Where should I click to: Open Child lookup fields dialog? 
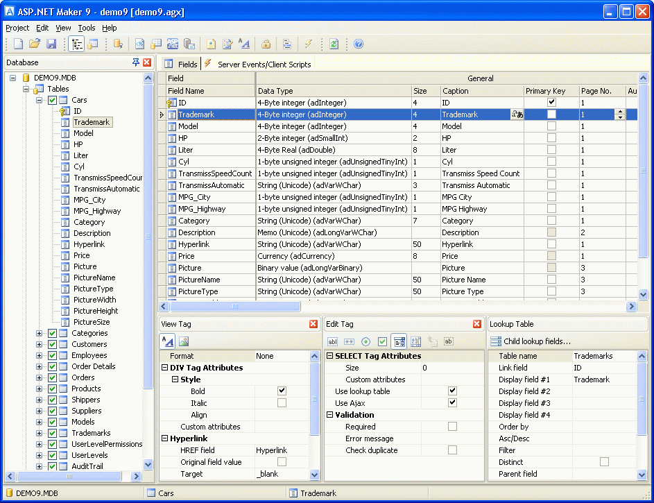[531, 341]
